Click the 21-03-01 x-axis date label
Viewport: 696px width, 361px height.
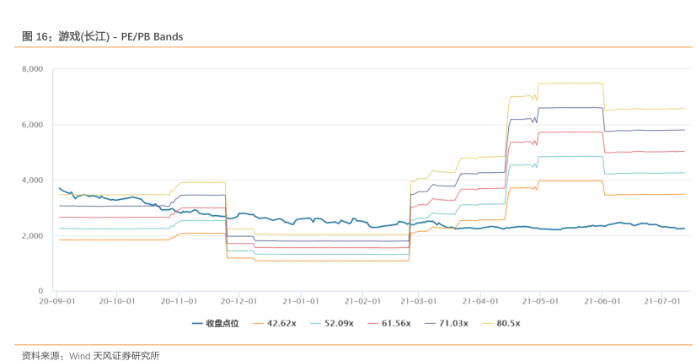click(x=419, y=300)
